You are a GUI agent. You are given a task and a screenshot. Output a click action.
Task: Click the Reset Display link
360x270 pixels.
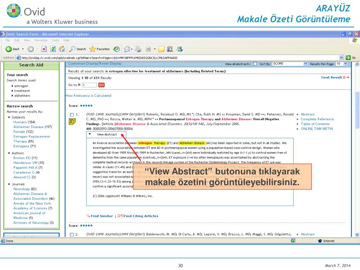tap(110, 64)
